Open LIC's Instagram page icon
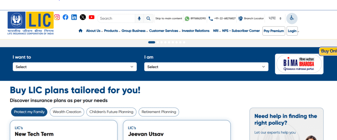The image size is (337, 140). [x=57, y=17]
